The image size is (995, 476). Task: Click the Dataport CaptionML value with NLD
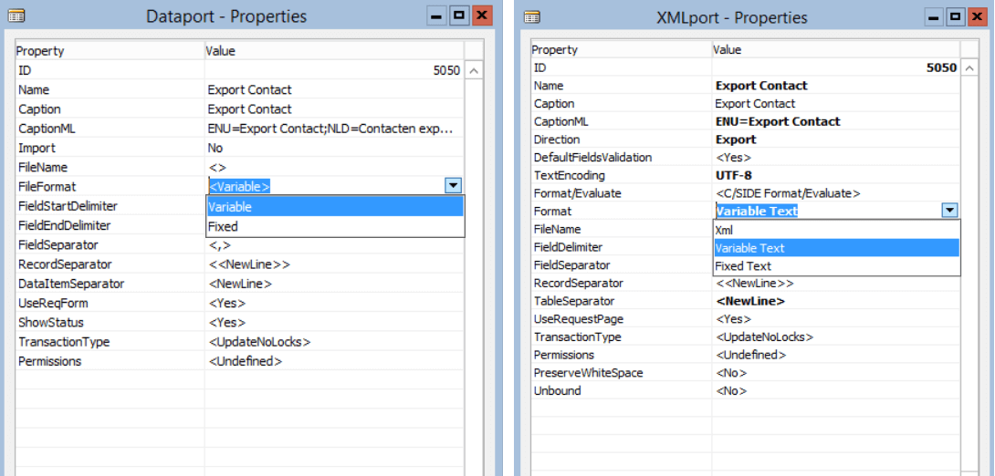330,129
